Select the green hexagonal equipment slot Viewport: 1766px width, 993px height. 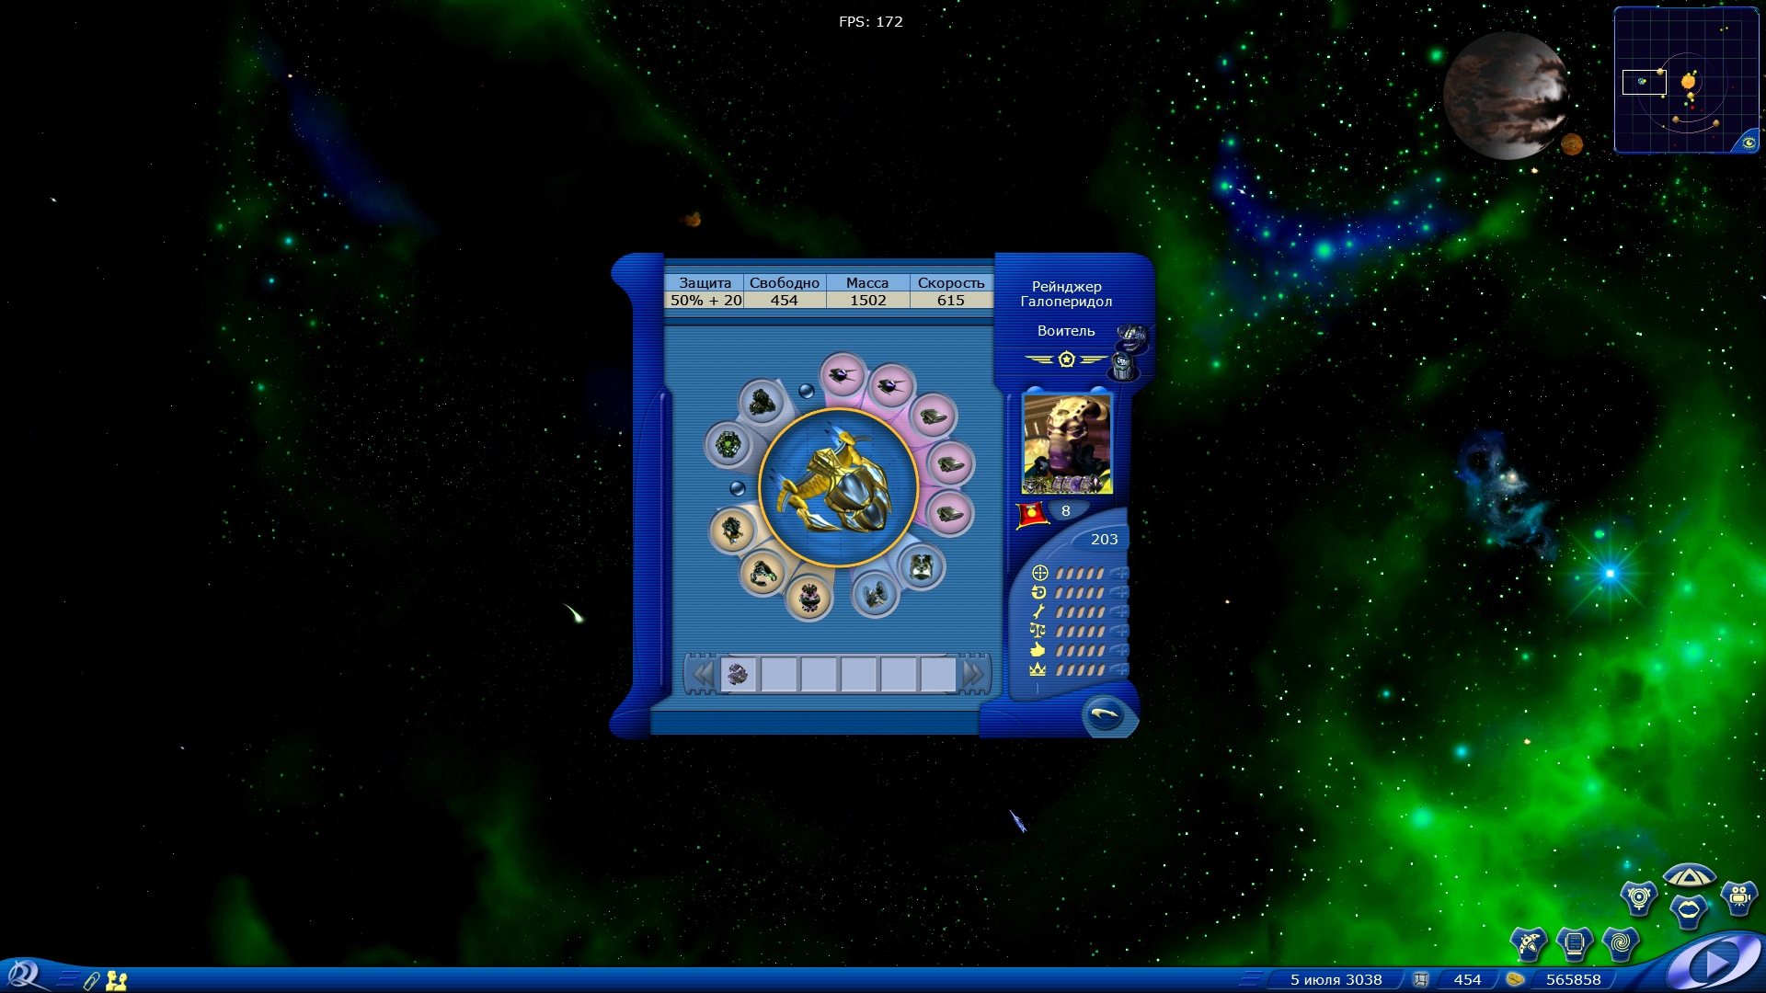click(728, 446)
